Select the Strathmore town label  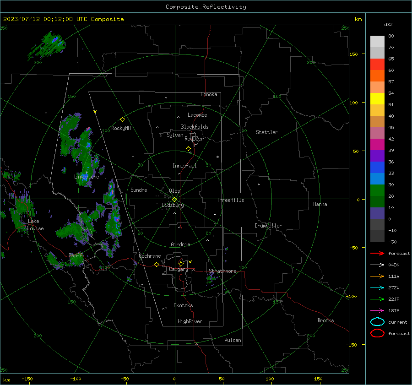[x=222, y=271]
